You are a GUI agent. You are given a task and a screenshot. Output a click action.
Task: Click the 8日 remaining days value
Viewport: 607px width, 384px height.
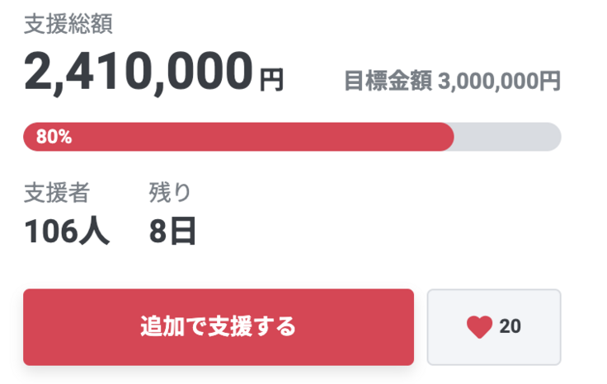coord(172,232)
